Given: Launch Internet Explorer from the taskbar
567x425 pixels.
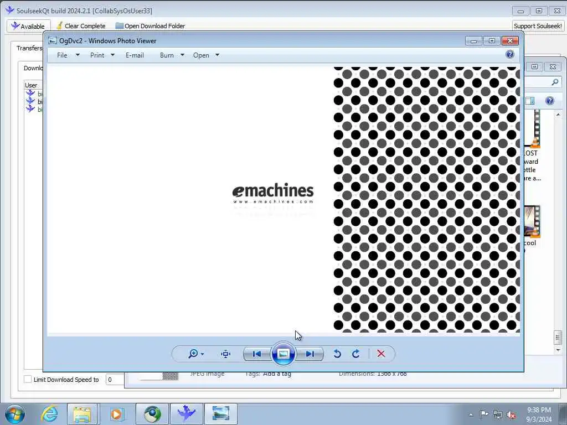Looking at the screenshot, I should (x=49, y=414).
